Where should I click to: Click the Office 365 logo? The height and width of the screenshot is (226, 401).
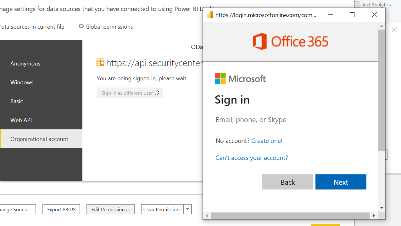(290, 41)
